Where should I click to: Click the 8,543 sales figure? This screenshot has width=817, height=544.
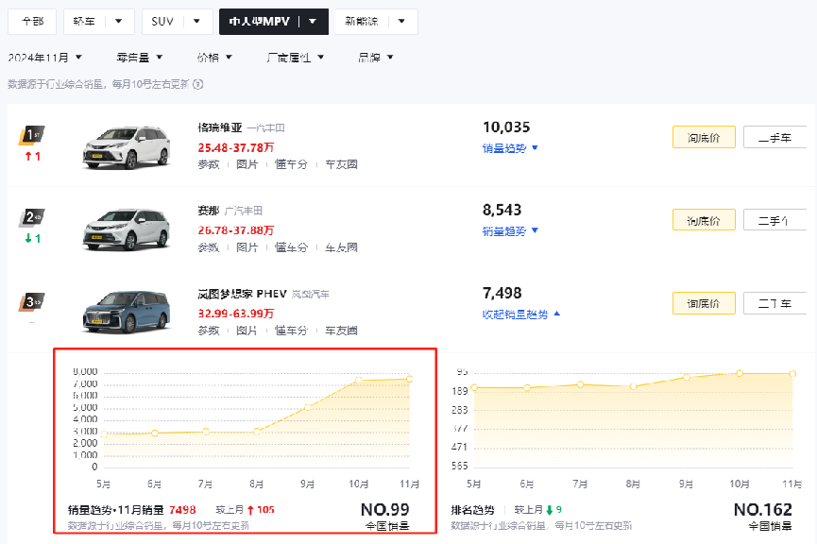[x=502, y=210]
